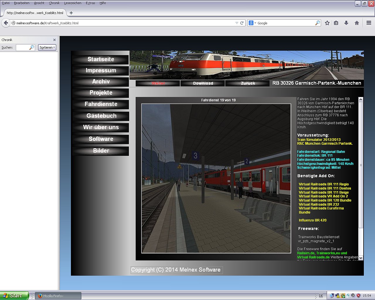This screenshot has height=300, width=375.
Task: Click the taskbar clock showing 15:54
Action: point(367,296)
